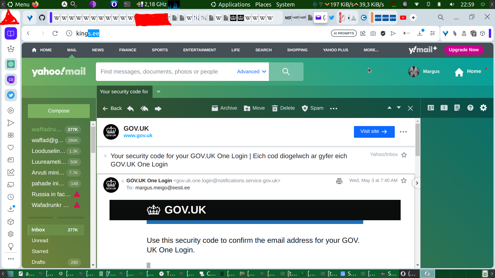
Task: Archive the open message
Action: click(x=224, y=108)
